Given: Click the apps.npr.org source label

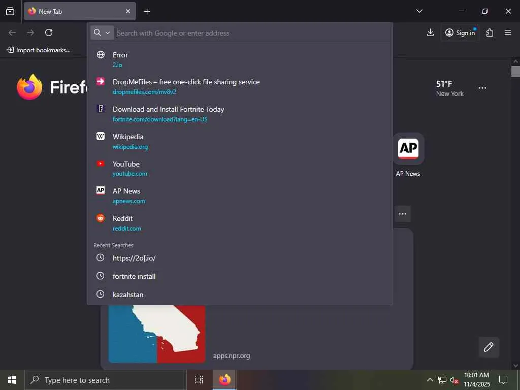Looking at the screenshot, I should [232, 356].
